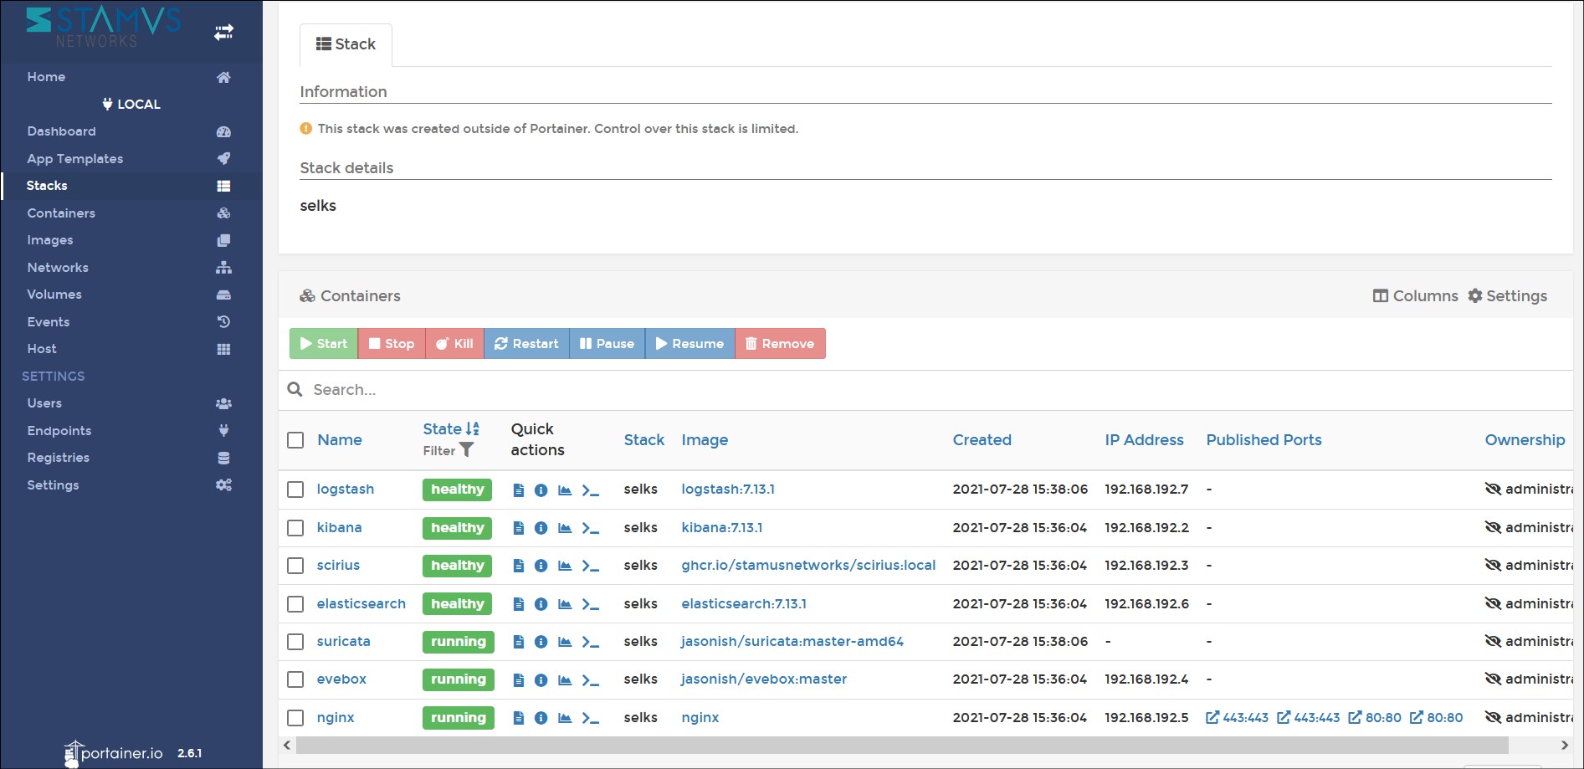Sort containers by IP Address column

[1144, 440]
